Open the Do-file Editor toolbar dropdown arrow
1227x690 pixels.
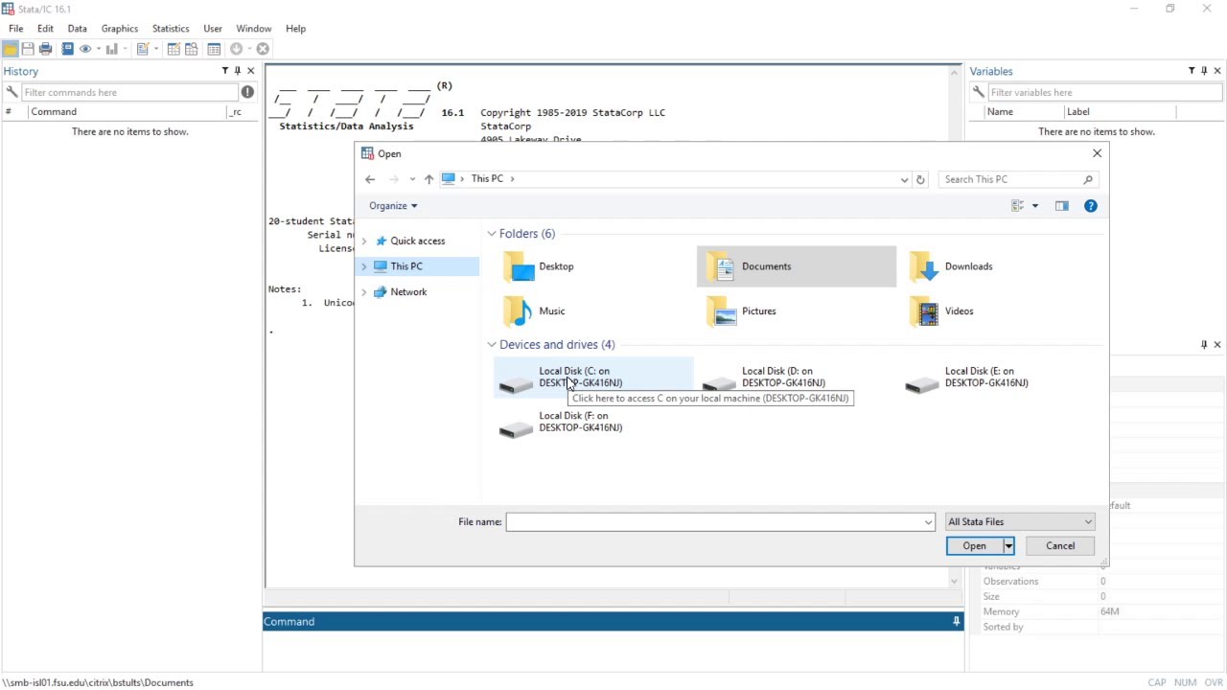(x=156, y=49)
